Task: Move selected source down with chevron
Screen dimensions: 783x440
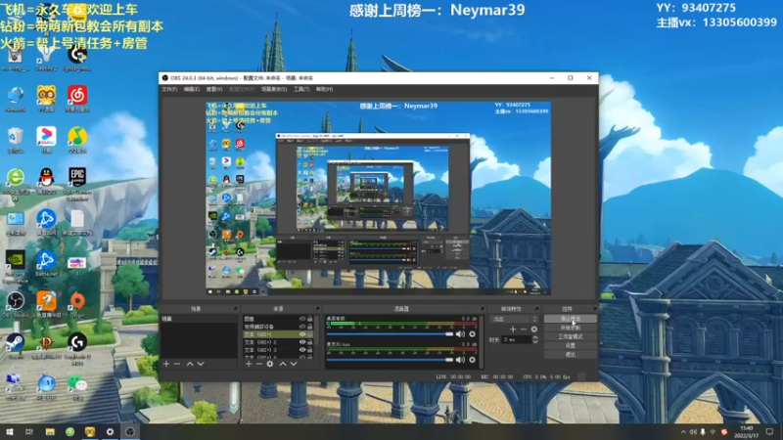Action: (294, 364)
